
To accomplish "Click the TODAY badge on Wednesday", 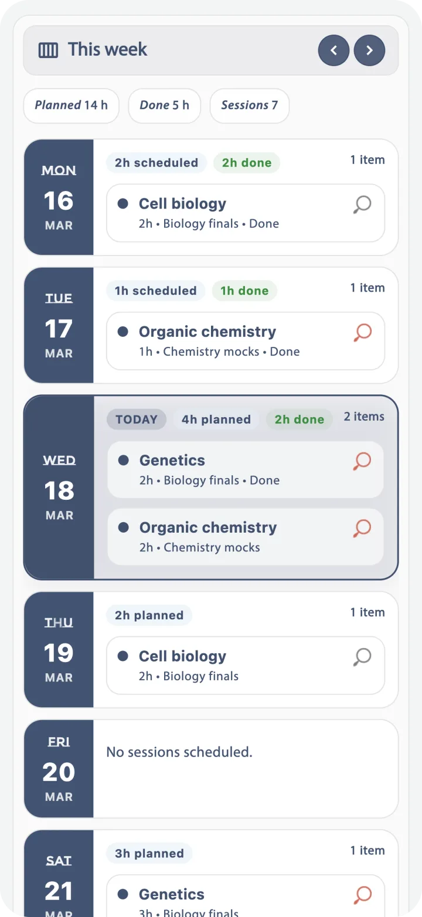I will tap(137, 420).
